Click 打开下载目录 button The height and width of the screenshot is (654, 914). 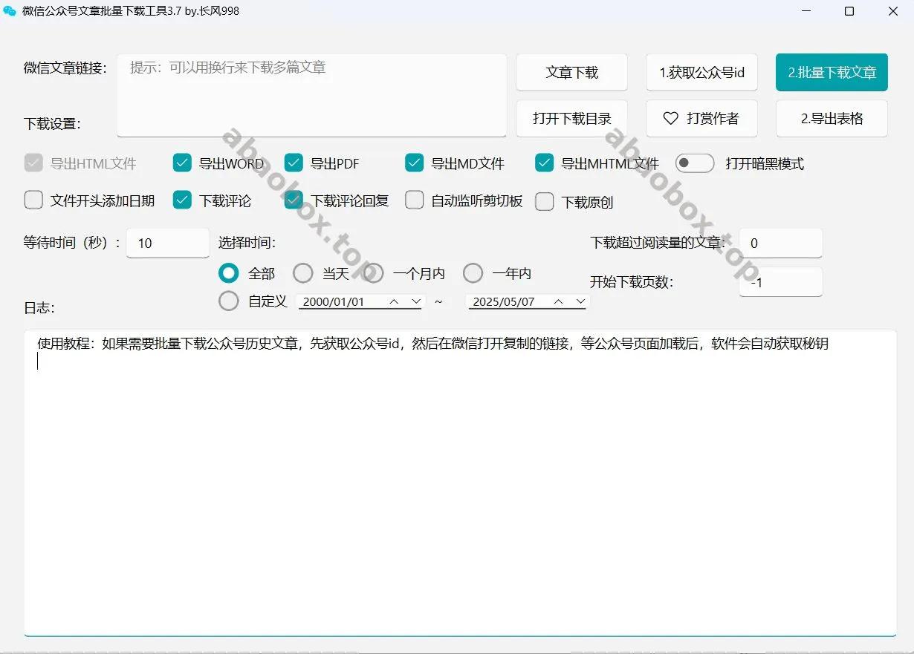(x=571, y=119)
